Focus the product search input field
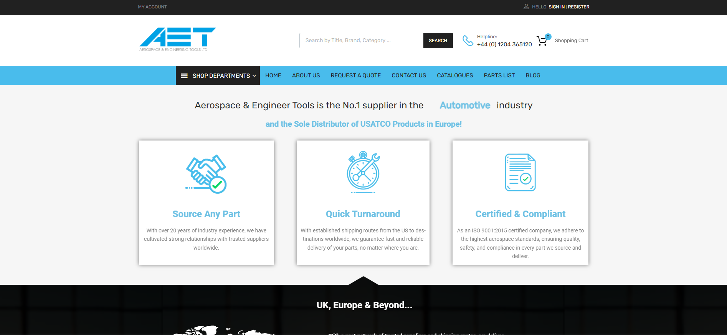This screenshot has height=335, width=727. [361, 41]
